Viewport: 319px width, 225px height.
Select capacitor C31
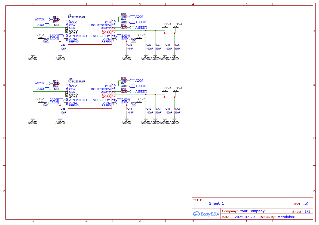click(x=165, y=47)
